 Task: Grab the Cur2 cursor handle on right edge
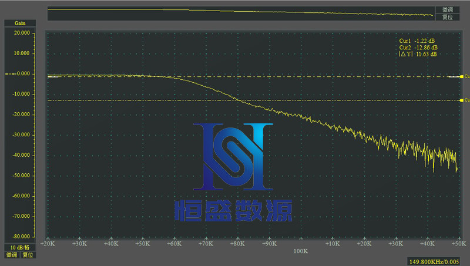point(462,100)
